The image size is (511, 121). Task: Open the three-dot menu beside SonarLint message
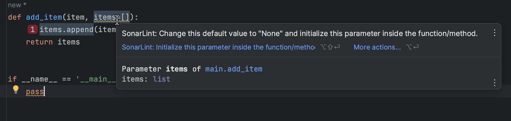pos(494,33)
